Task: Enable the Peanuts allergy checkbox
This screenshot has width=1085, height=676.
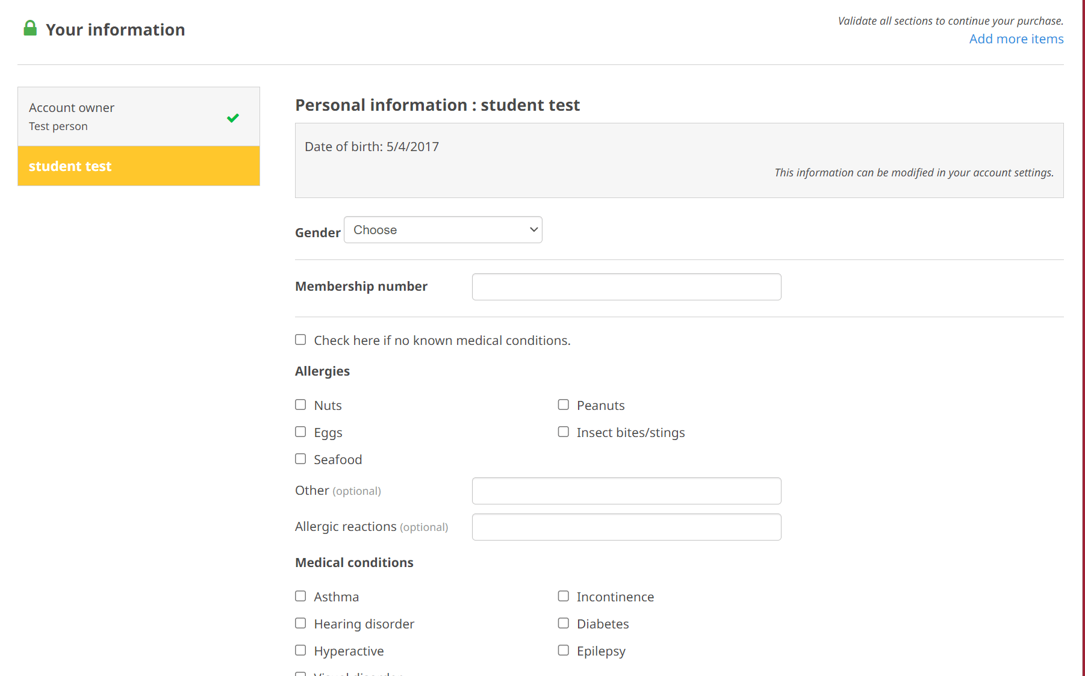Action: click(564, 405)
